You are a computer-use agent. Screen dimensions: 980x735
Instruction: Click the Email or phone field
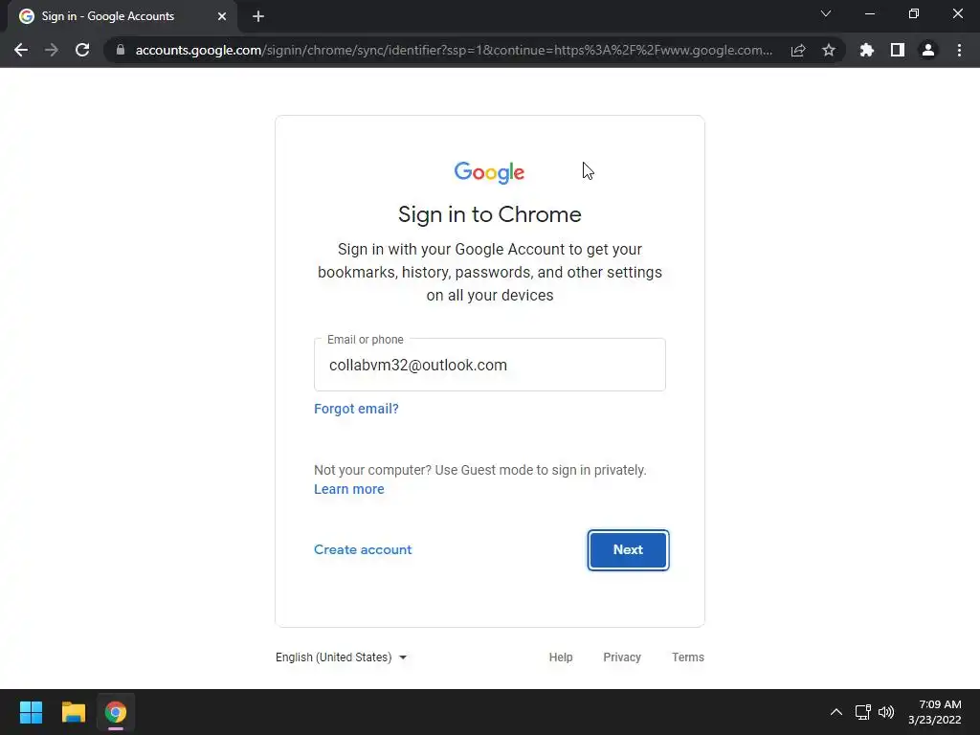490,365
